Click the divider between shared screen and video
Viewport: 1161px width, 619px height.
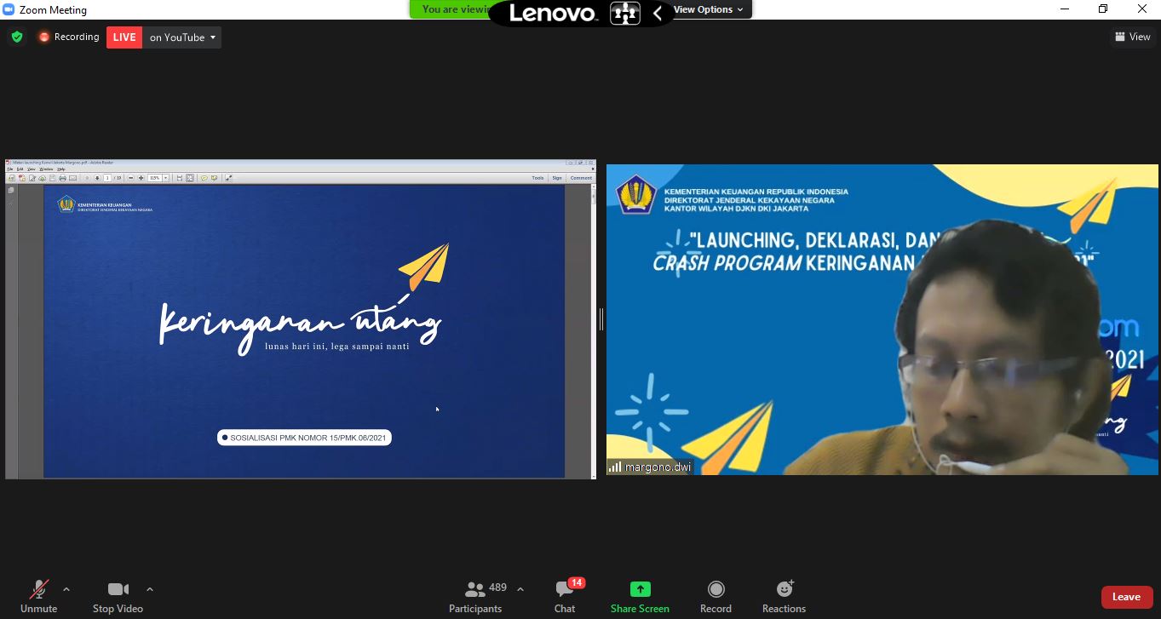(601, 319)
